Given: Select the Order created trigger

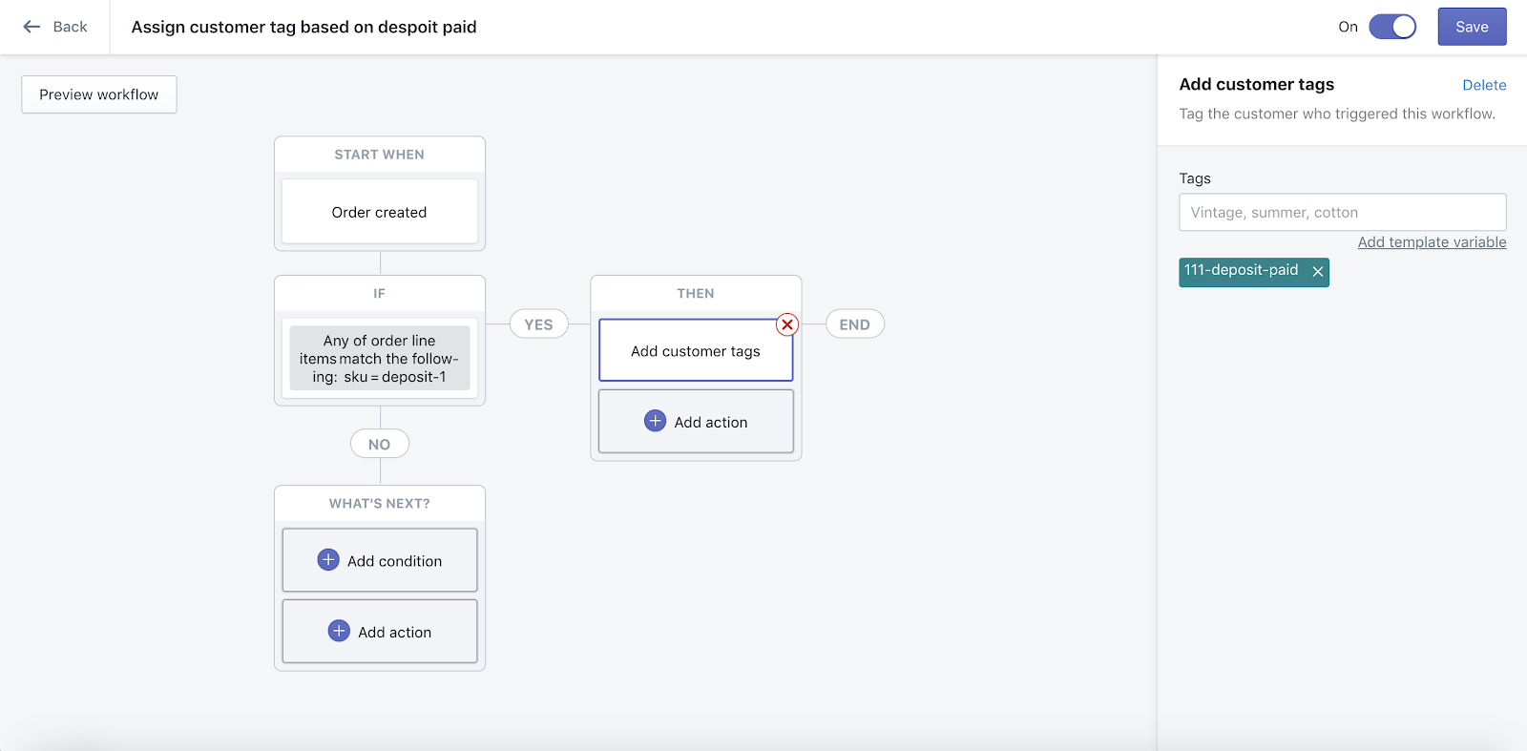Looking at the screenshot, I should point(380,212).
